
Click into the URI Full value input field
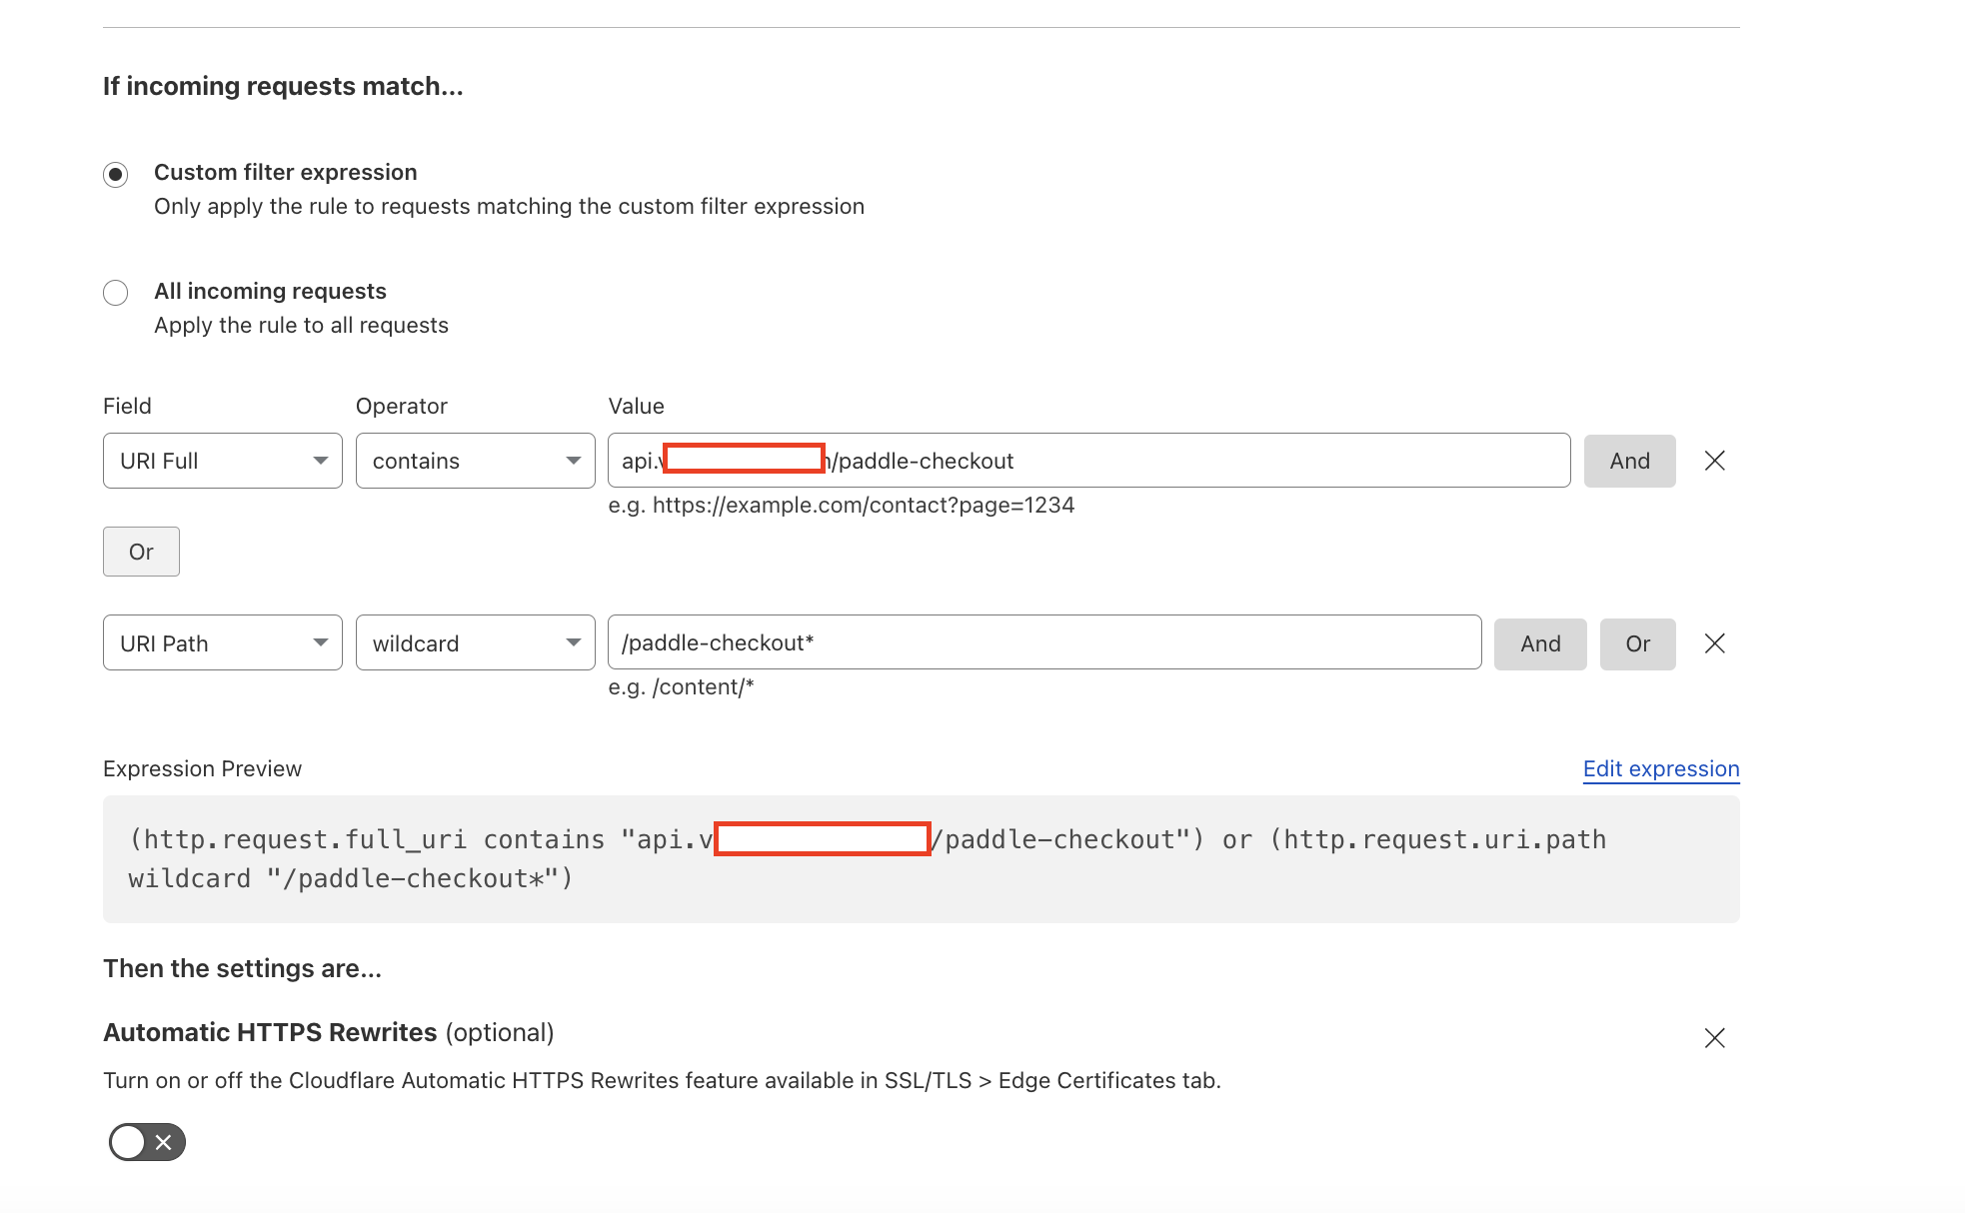pos(1089,461)
